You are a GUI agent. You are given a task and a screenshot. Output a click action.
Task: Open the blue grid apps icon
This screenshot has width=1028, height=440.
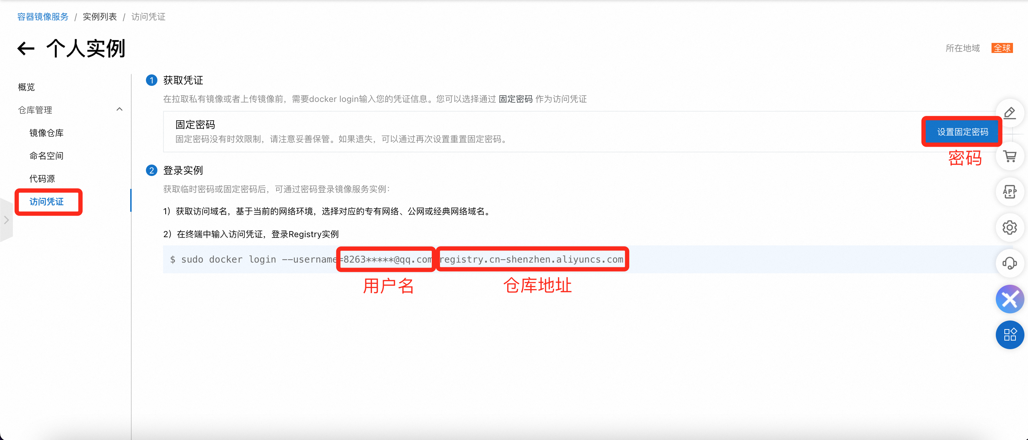[1009, 334]
